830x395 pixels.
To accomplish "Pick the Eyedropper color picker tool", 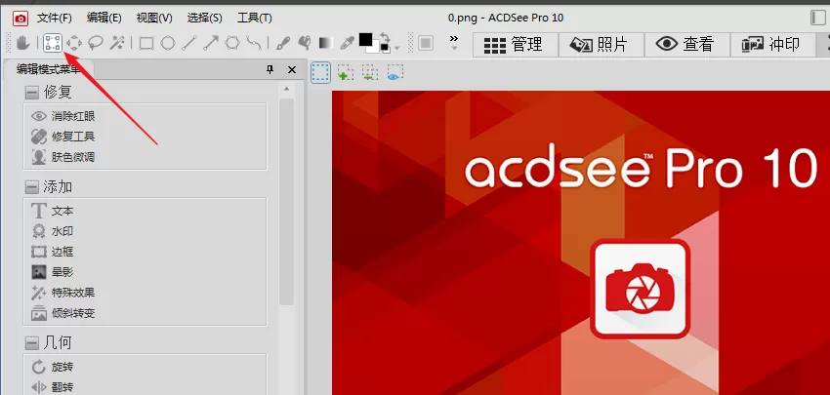I will pyautogui.click(x=347, y=43).
